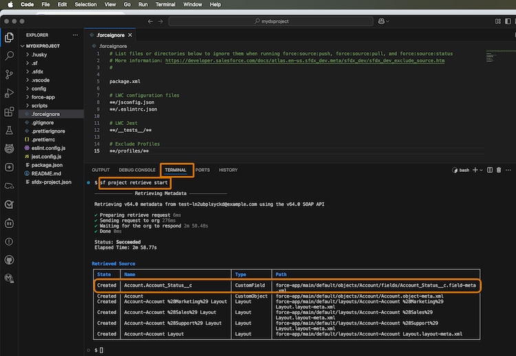
Task: Expand the .sf folder
Action: click(x=34, y=63)
